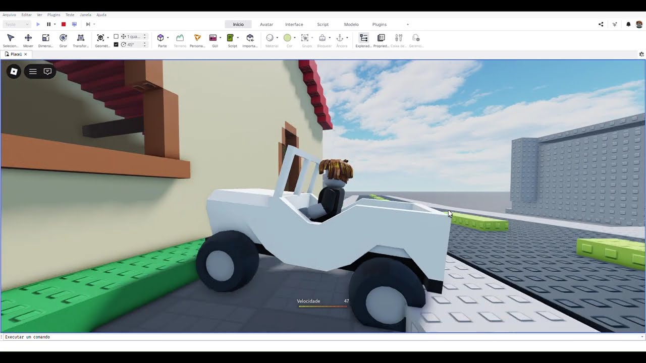Toggle the Explorador panel

(x=363, y=40)
